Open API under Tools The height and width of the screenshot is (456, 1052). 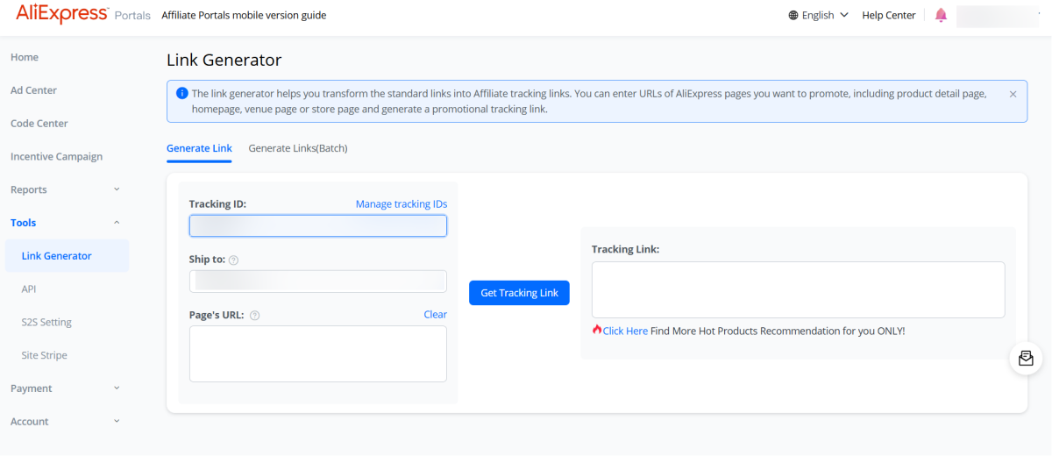tap(29, 289)
